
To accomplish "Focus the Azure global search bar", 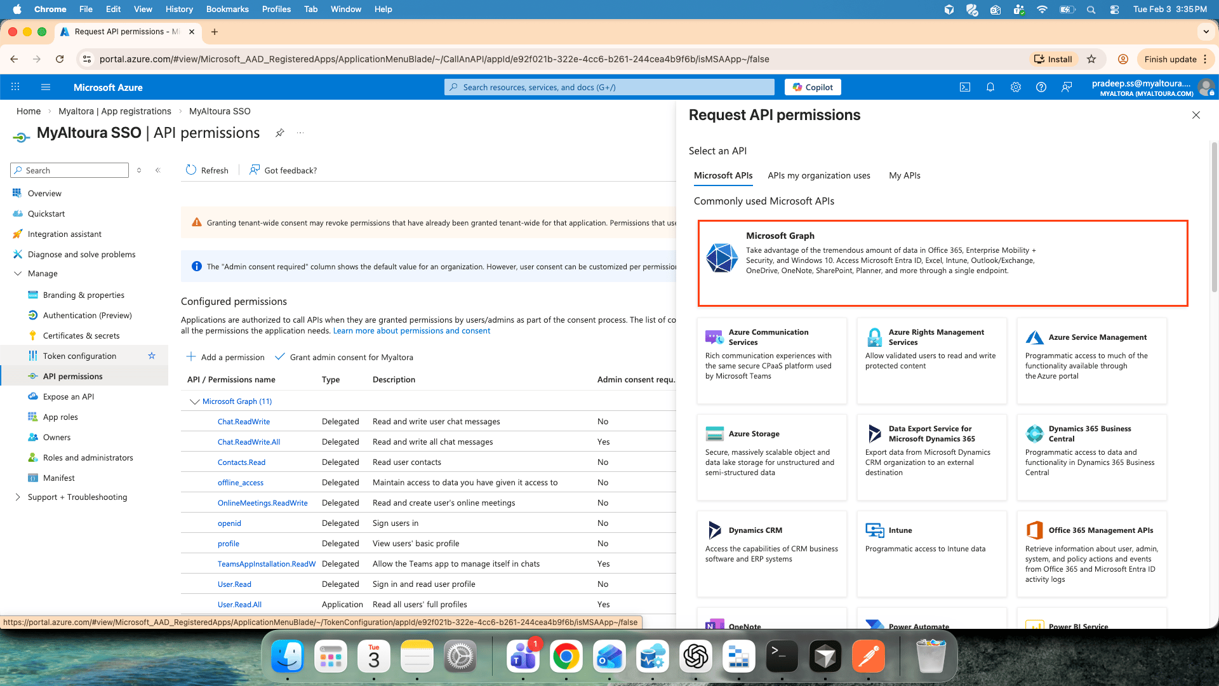I will coord(609,87).
